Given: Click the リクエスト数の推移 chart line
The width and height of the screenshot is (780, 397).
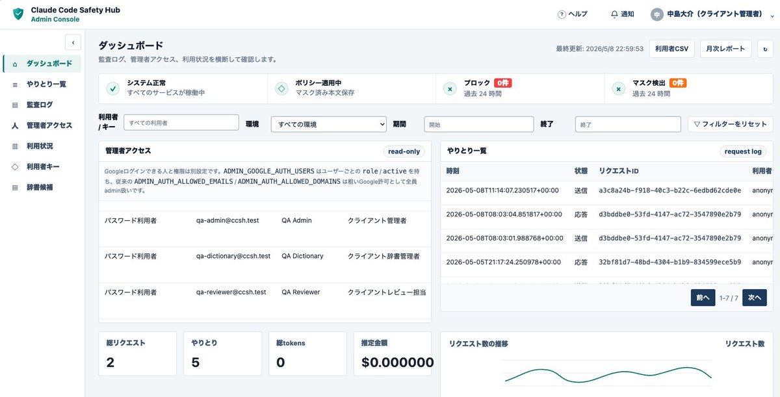Looking at the screenshot, I should 608,376.
